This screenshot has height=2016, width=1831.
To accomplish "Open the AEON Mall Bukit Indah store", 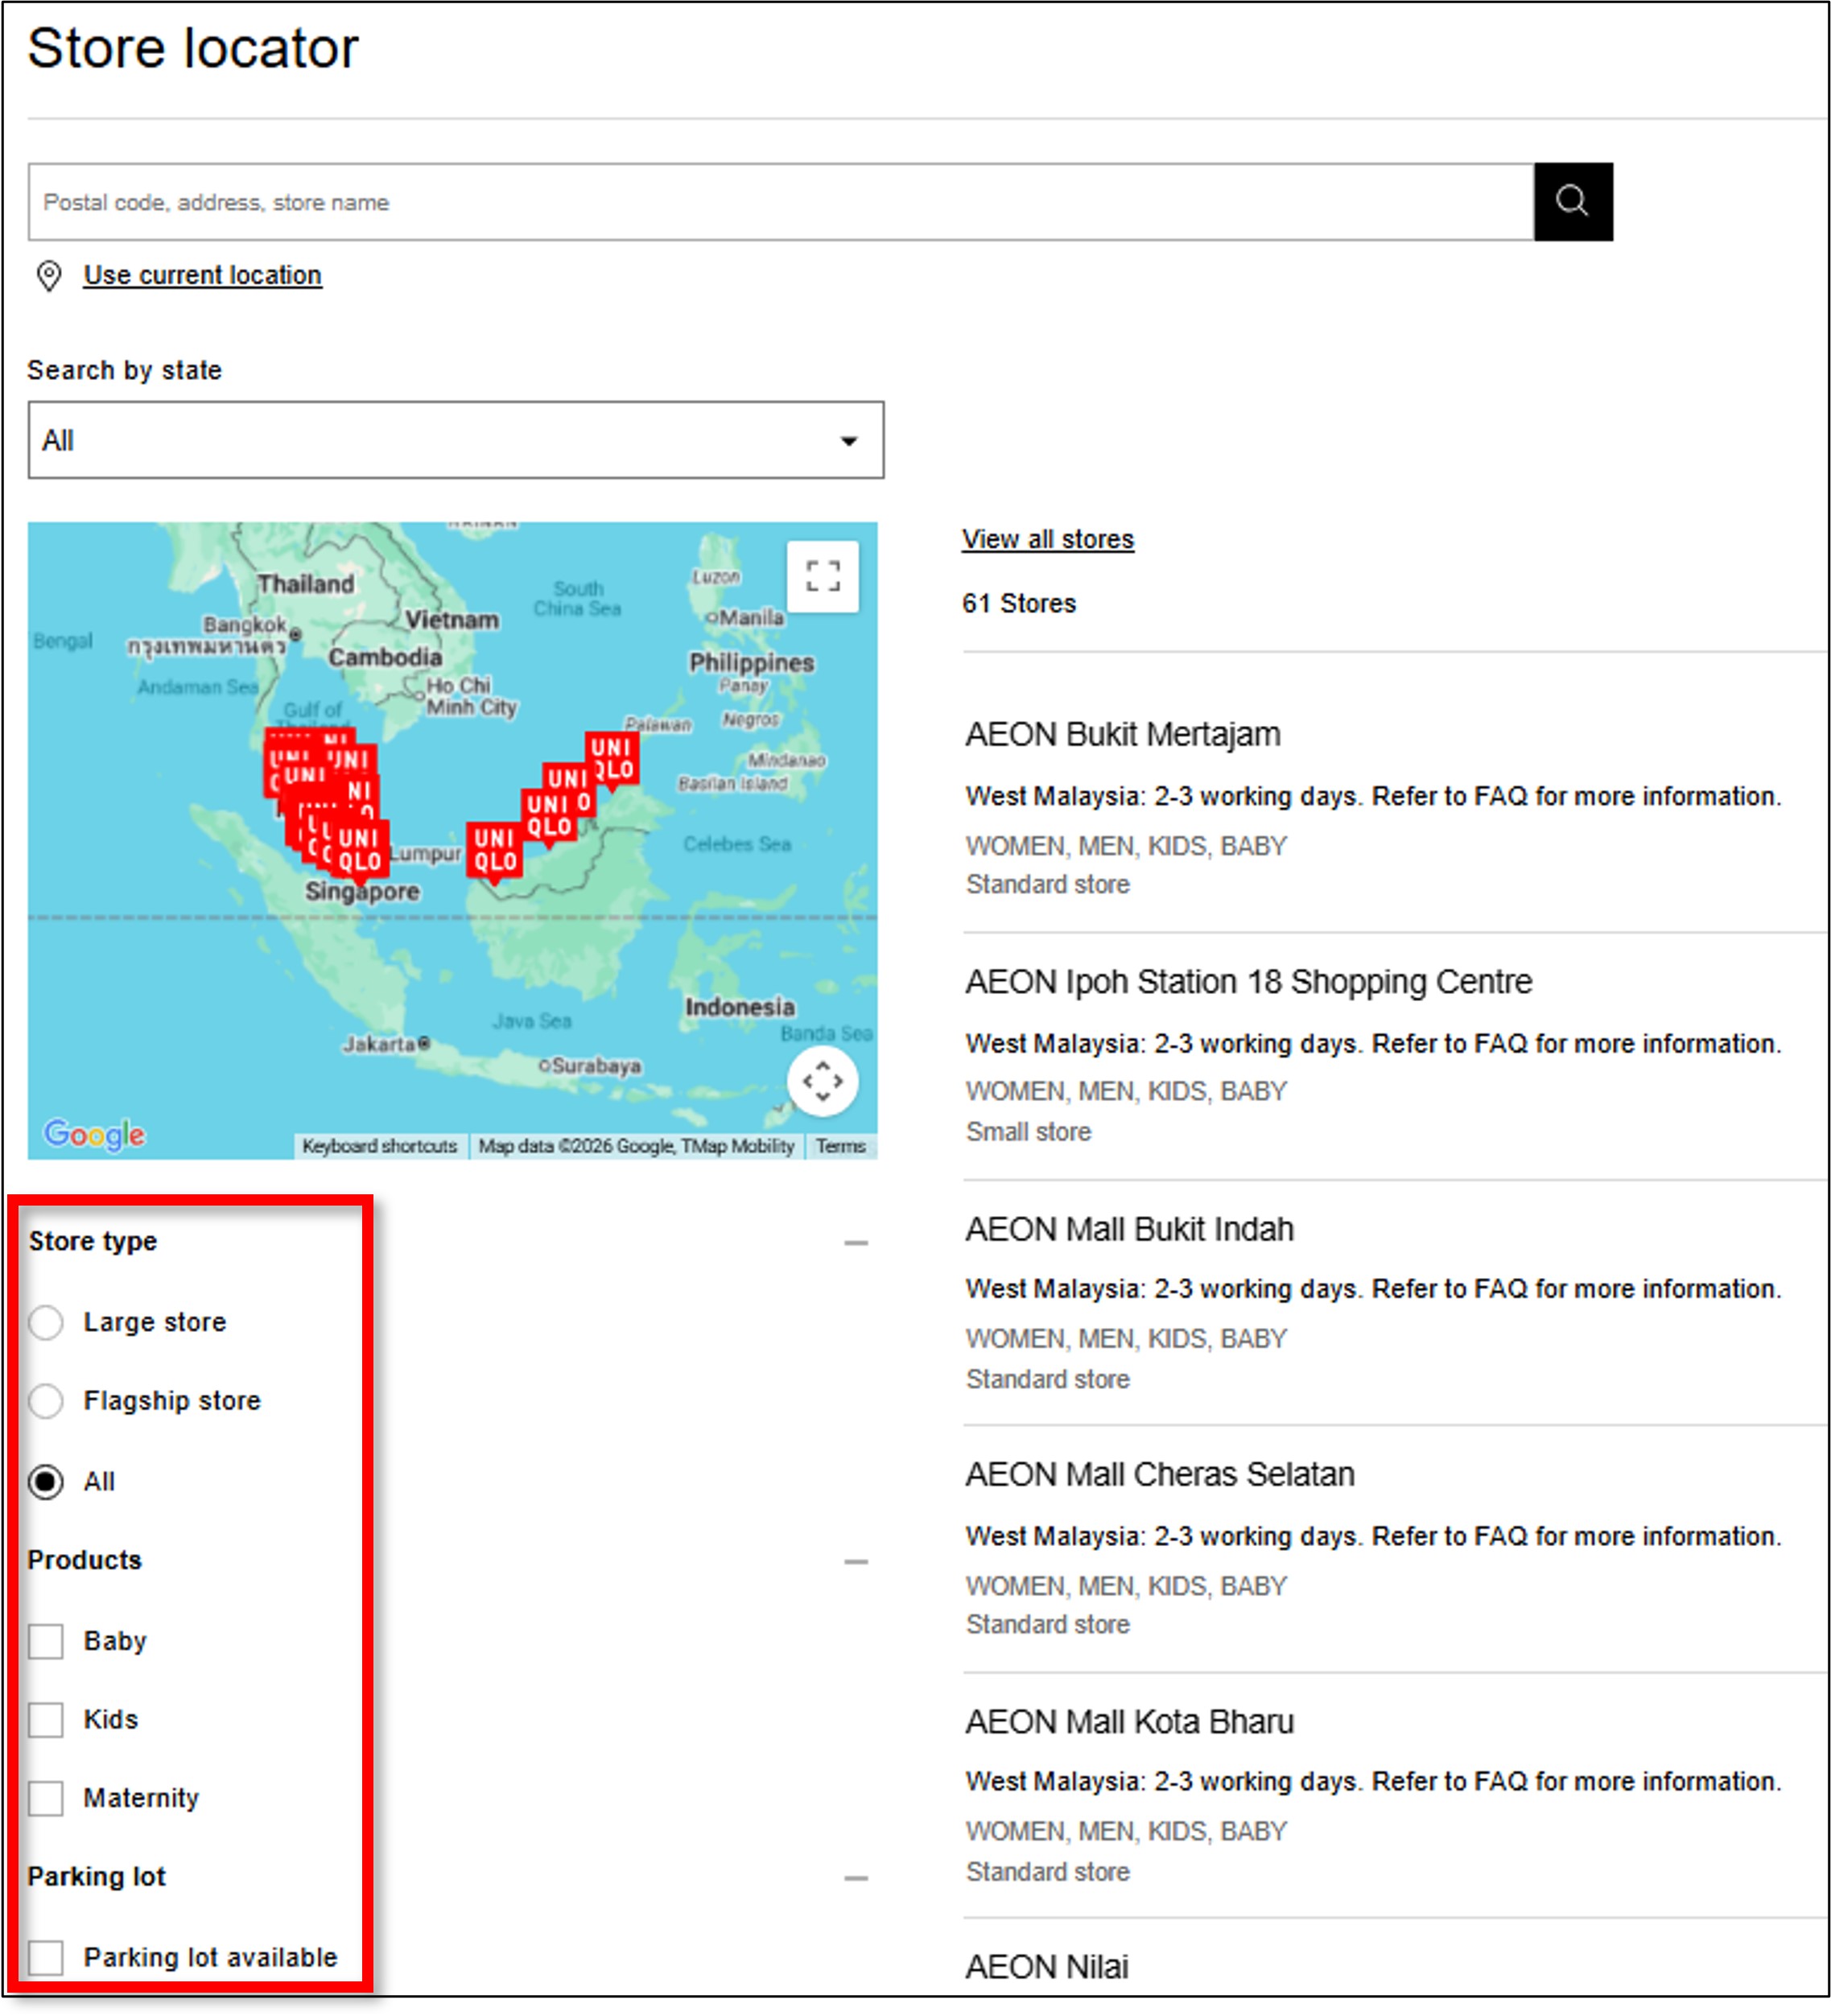I will point(1130,1228).
